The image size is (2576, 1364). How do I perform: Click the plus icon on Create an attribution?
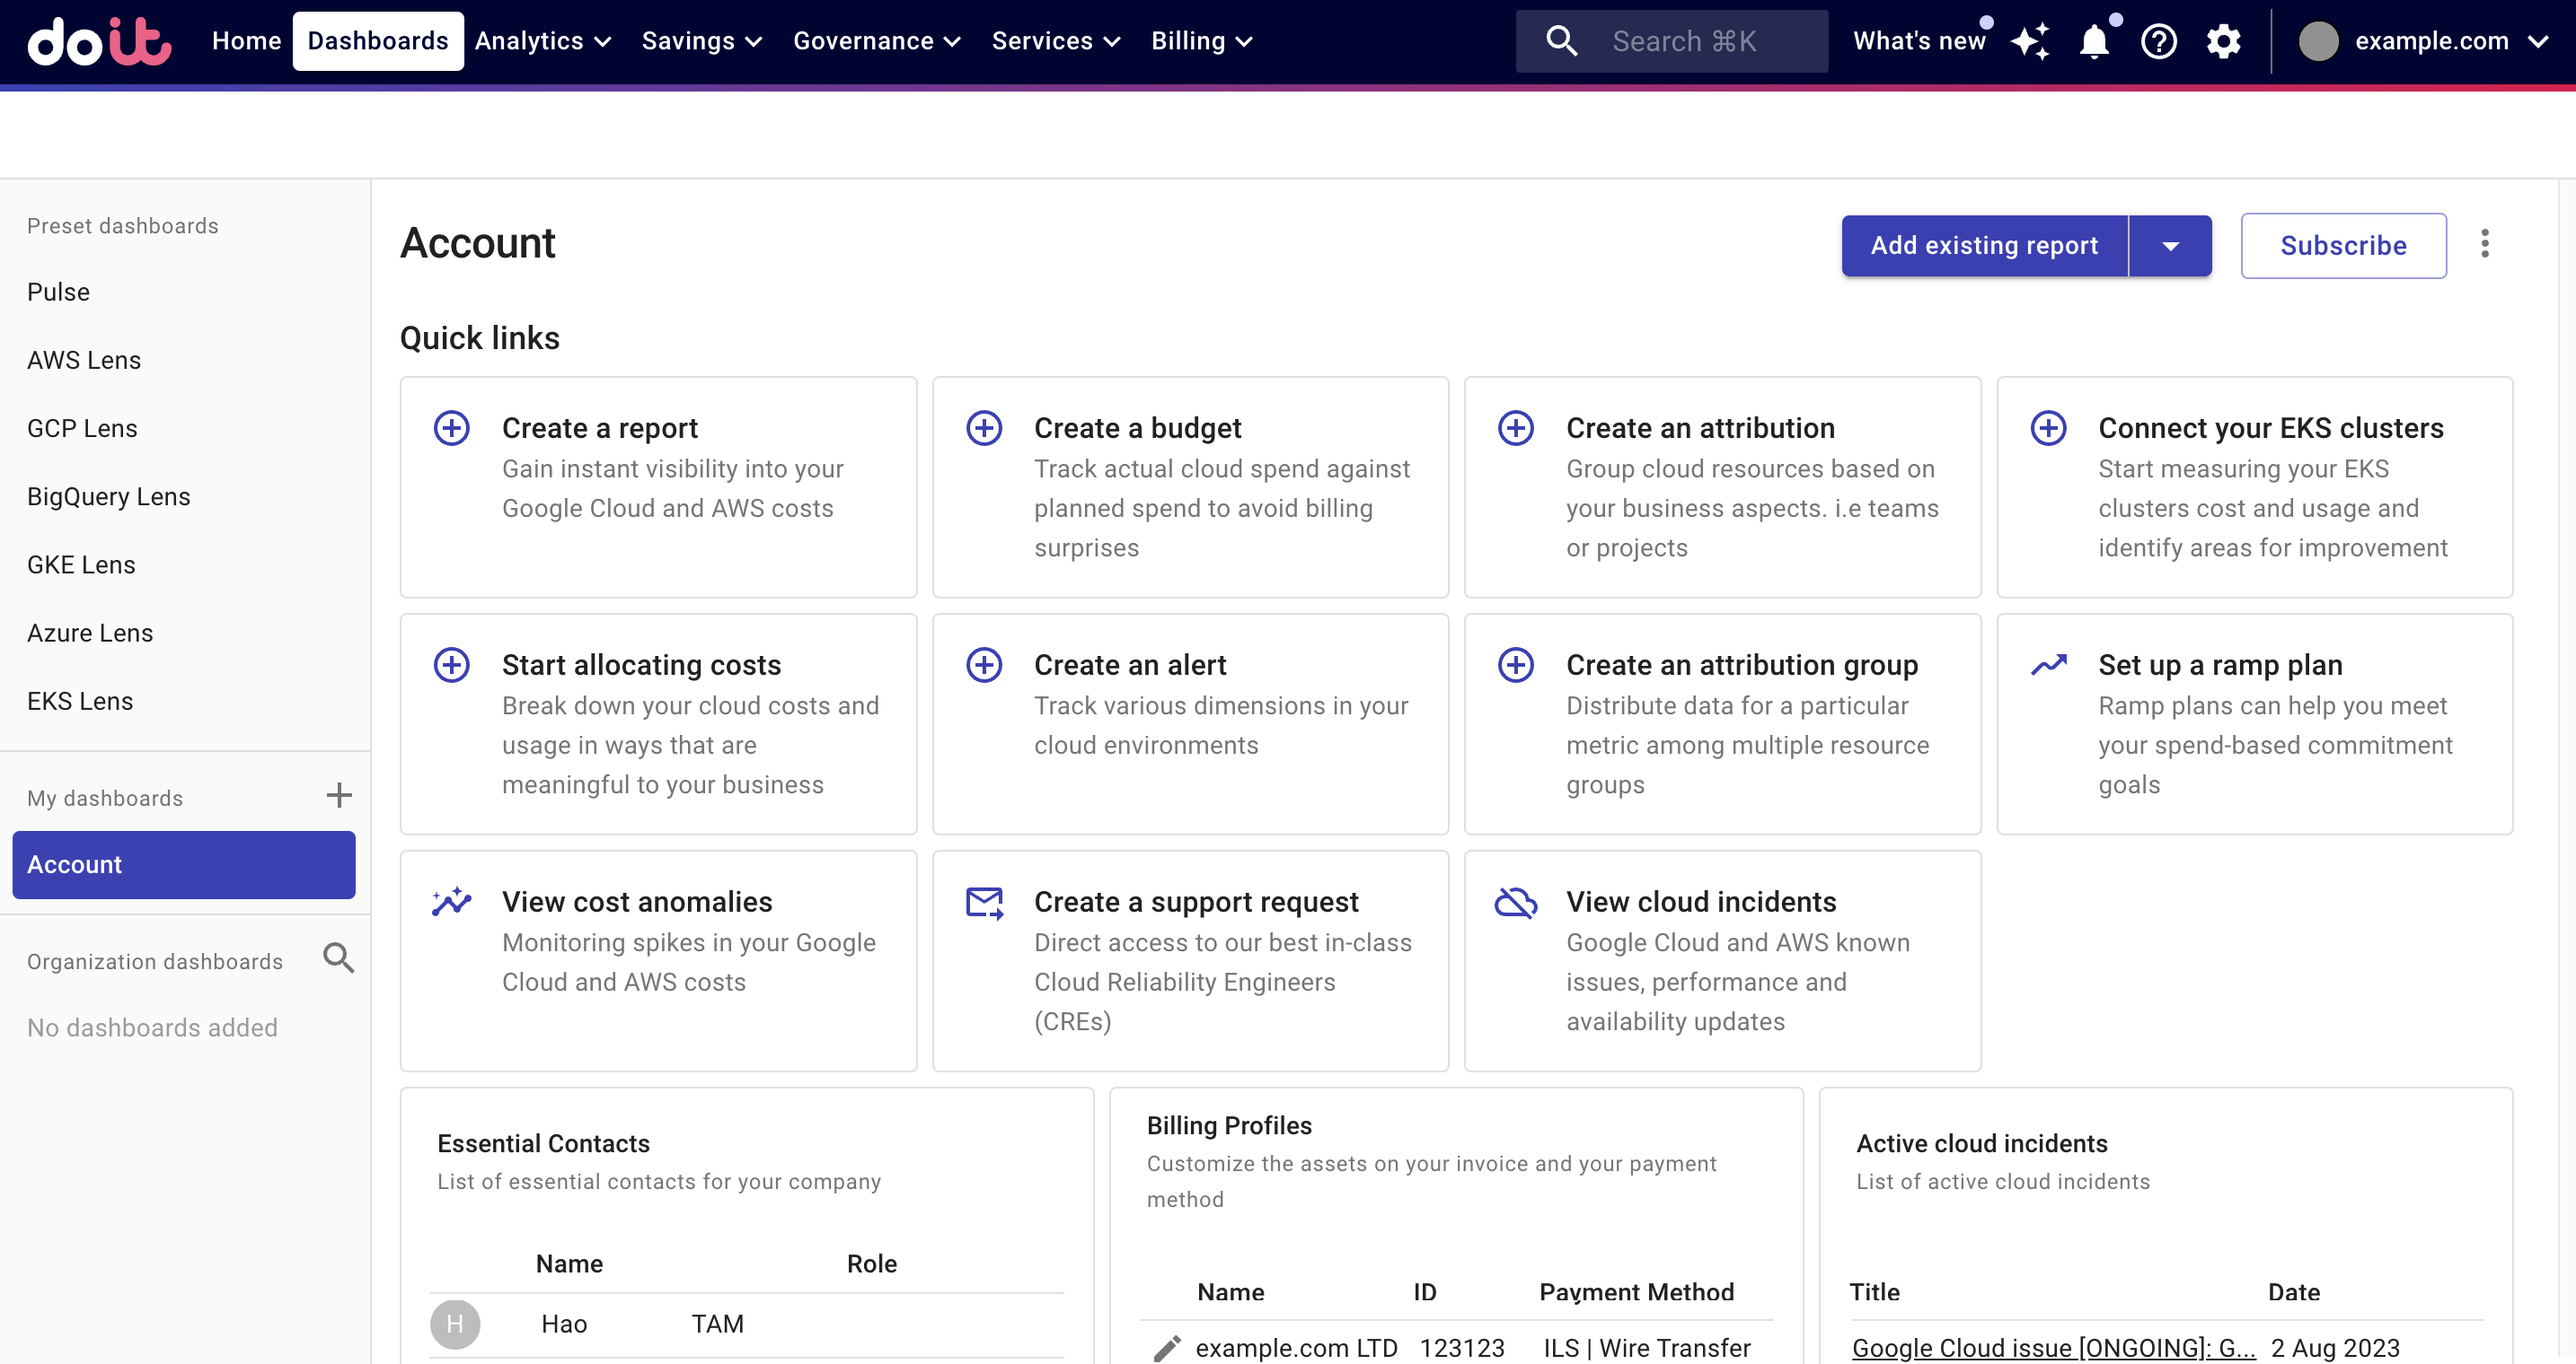1516,428
